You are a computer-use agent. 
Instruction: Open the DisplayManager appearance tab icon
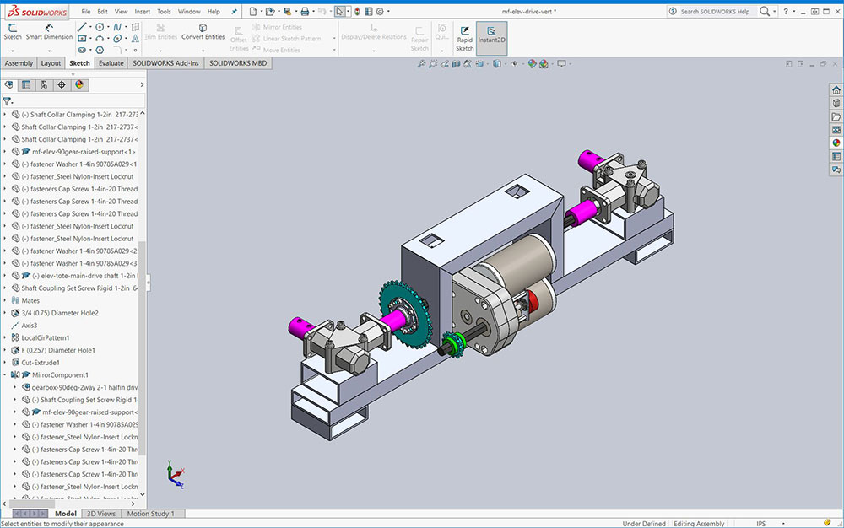pos(79,85)
